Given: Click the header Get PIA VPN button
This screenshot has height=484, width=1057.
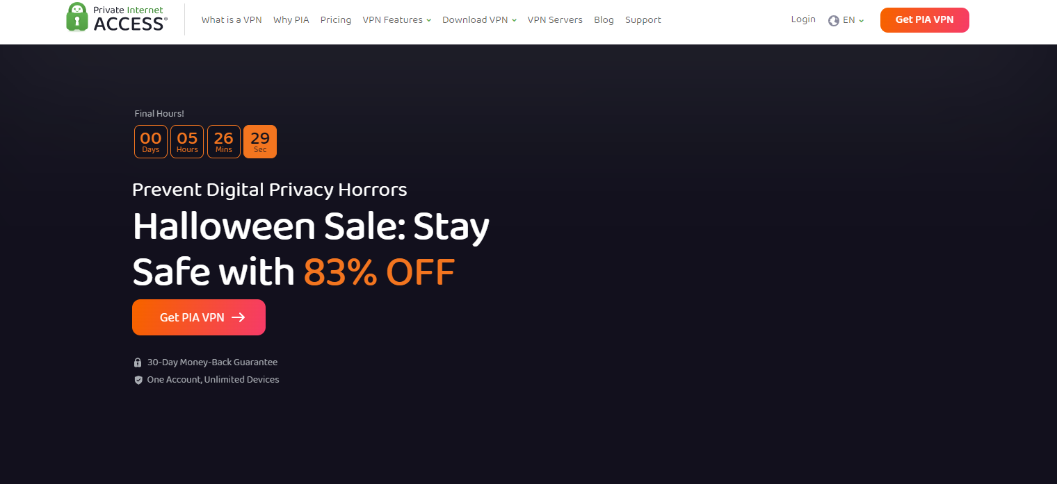Looking at the screenshot, I should click(924, 20).
